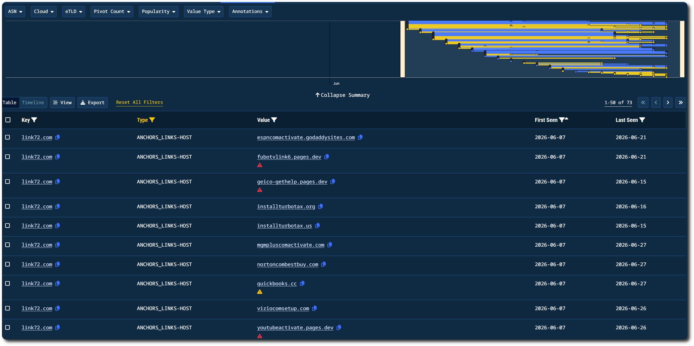
Task: Open the Cloud filter dropdown
Action: (44, 12)
